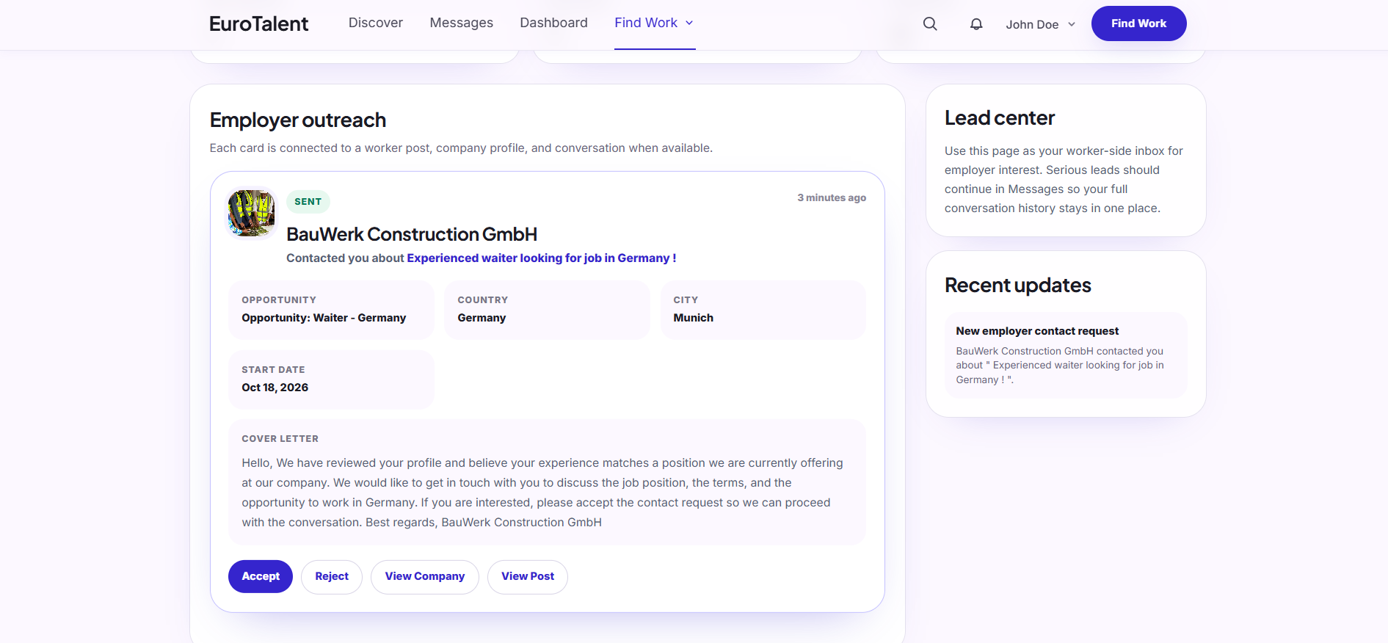Image resolution: width=1388 pixels, height=643 pixels.
Task: Click the EuroTalent logo
Action: pos(259,23)
